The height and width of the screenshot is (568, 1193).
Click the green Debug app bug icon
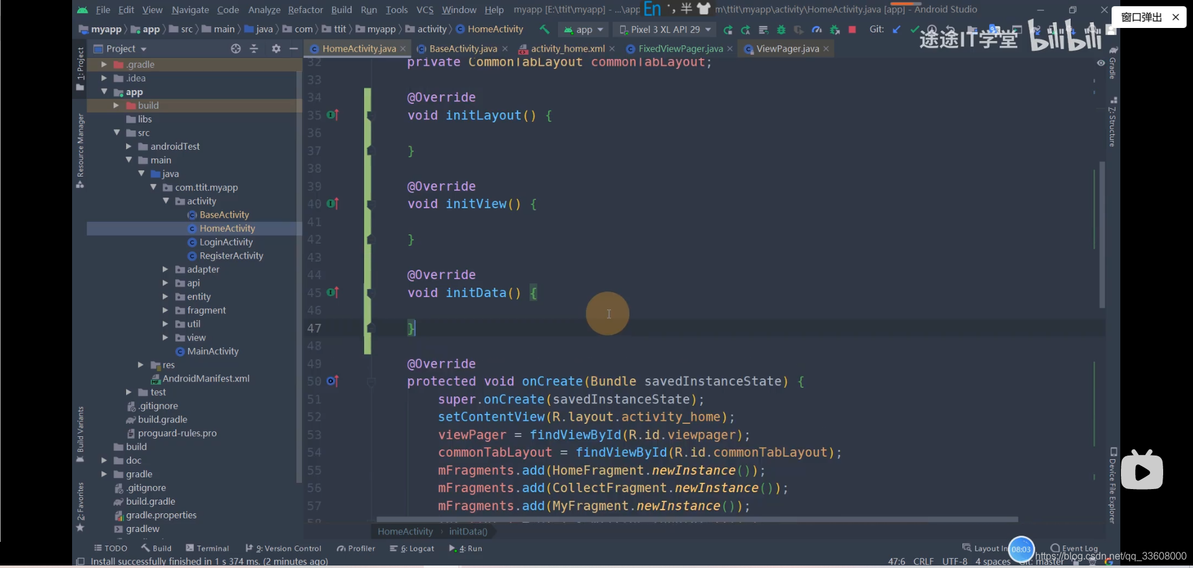point(782,30)
